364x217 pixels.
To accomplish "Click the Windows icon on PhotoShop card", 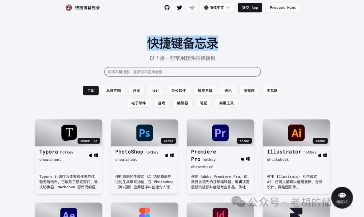I will 172,155.
